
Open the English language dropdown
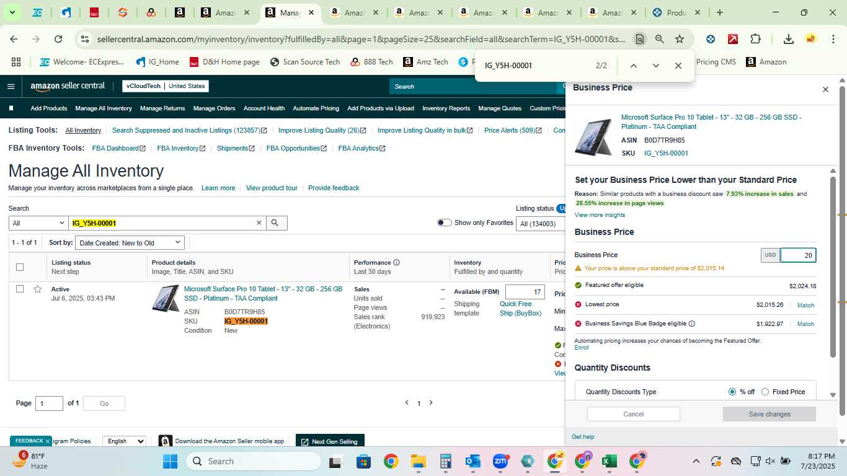(124, 441)
